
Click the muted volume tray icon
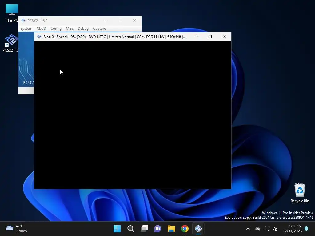coord(275,229)
